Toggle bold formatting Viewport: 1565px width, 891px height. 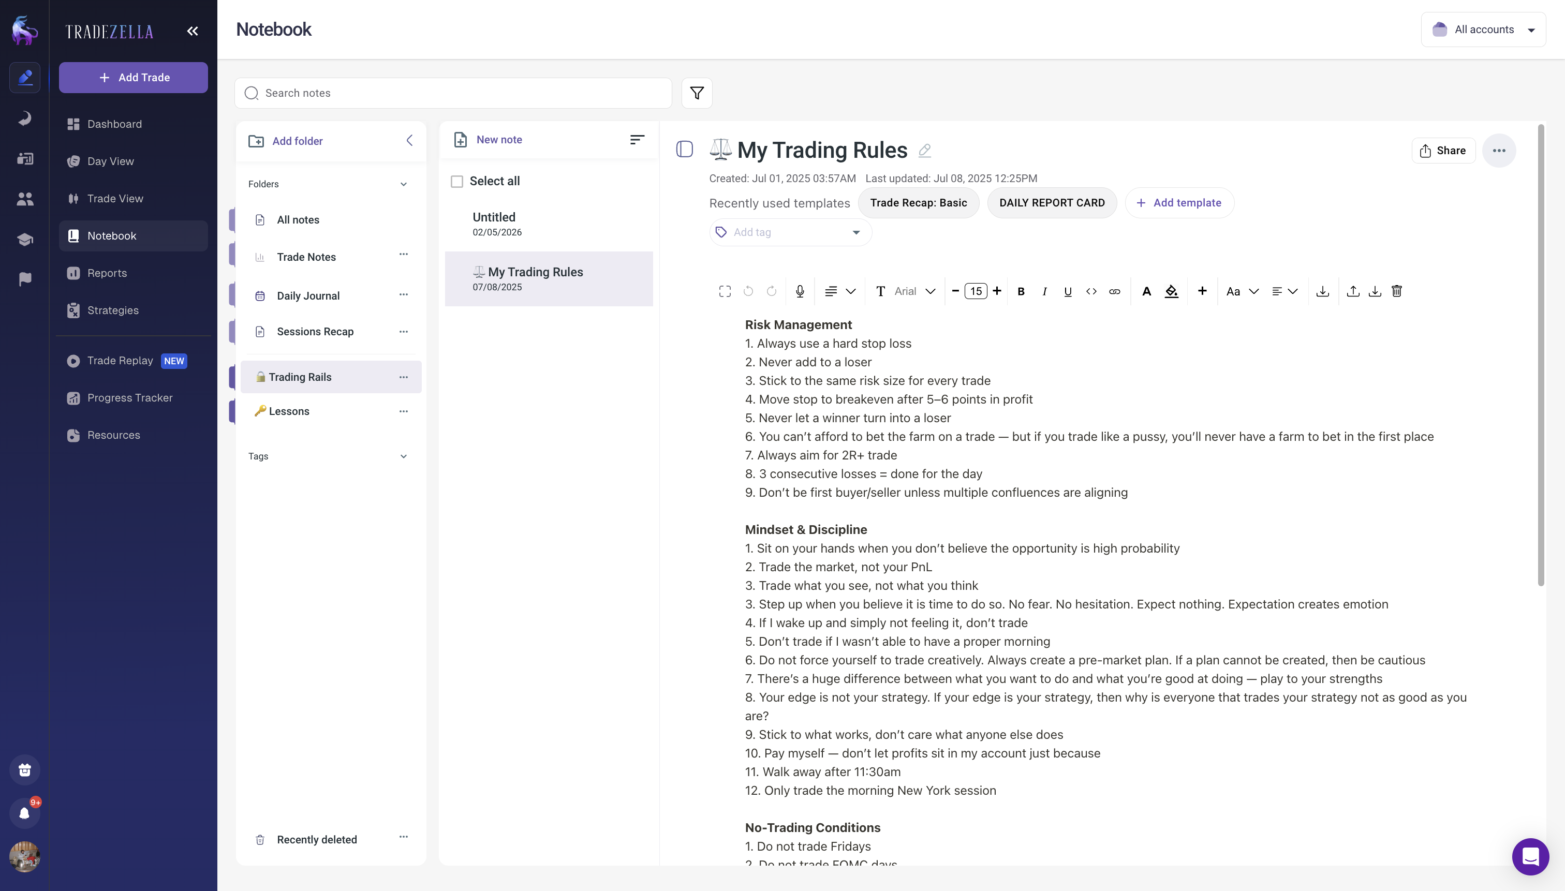1021,291
